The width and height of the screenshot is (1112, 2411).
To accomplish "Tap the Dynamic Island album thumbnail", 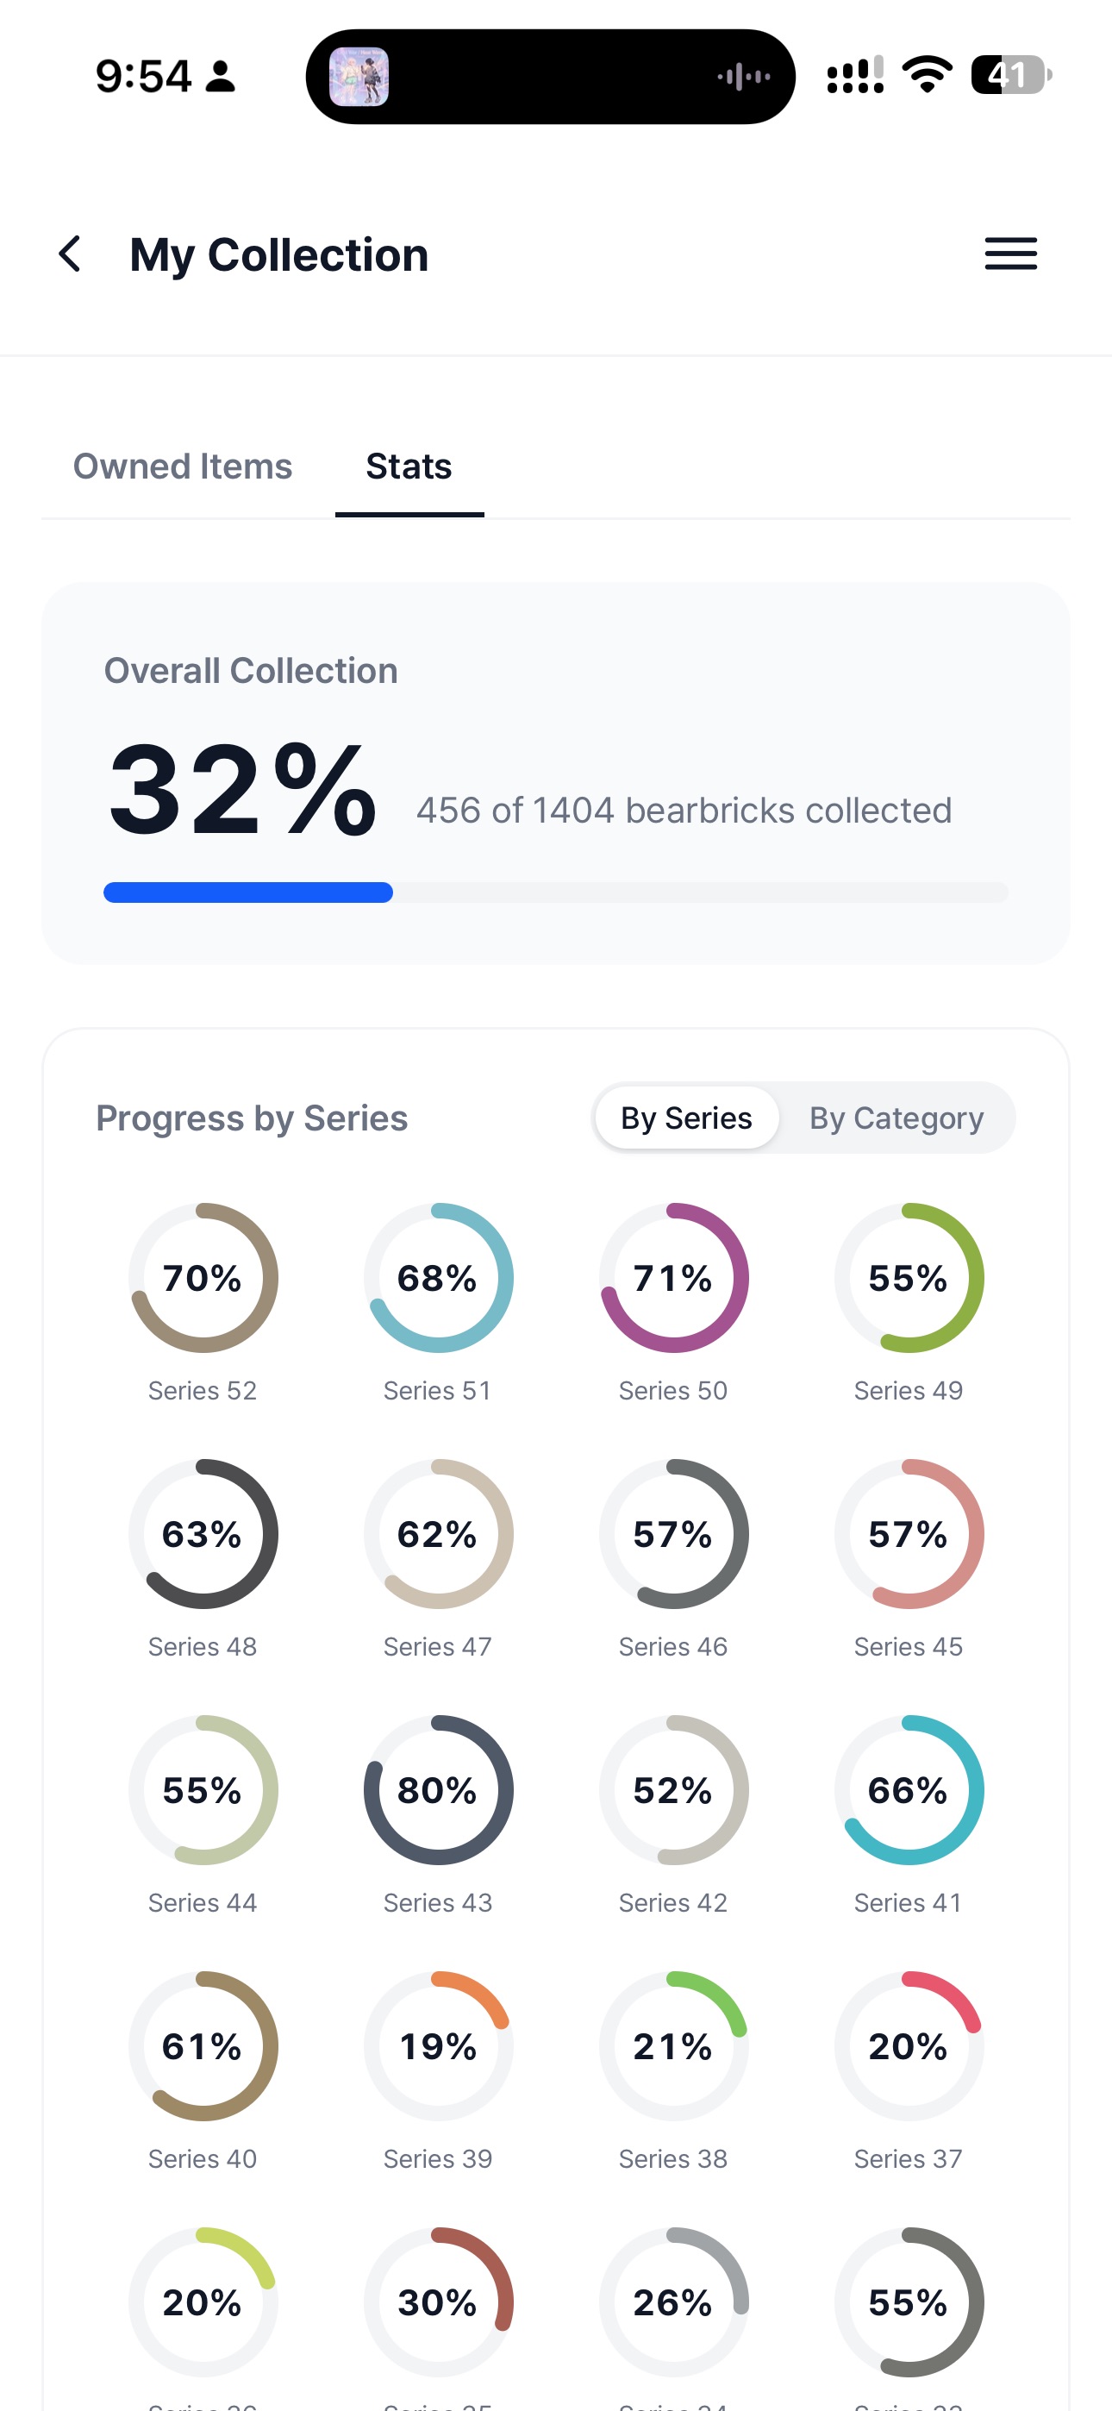I will click(x=359, y=77).
